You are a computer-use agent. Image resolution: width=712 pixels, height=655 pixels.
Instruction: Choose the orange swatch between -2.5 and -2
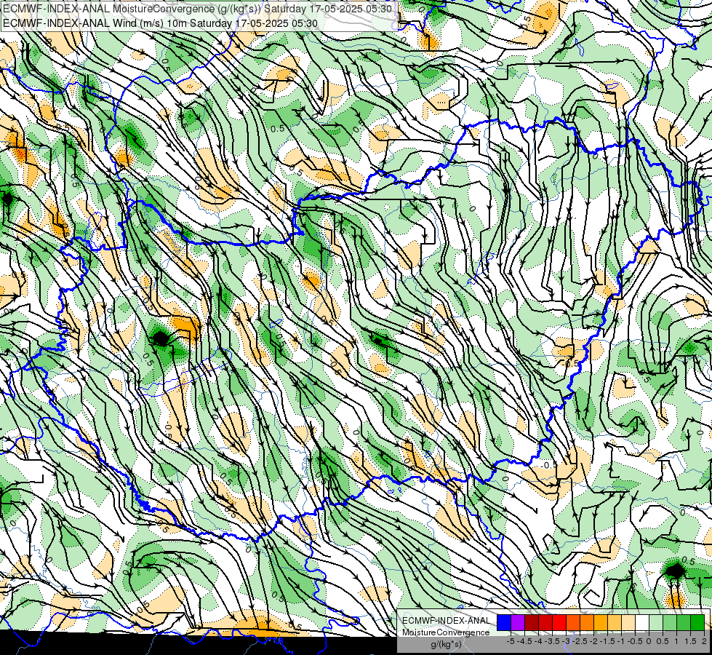587,623
